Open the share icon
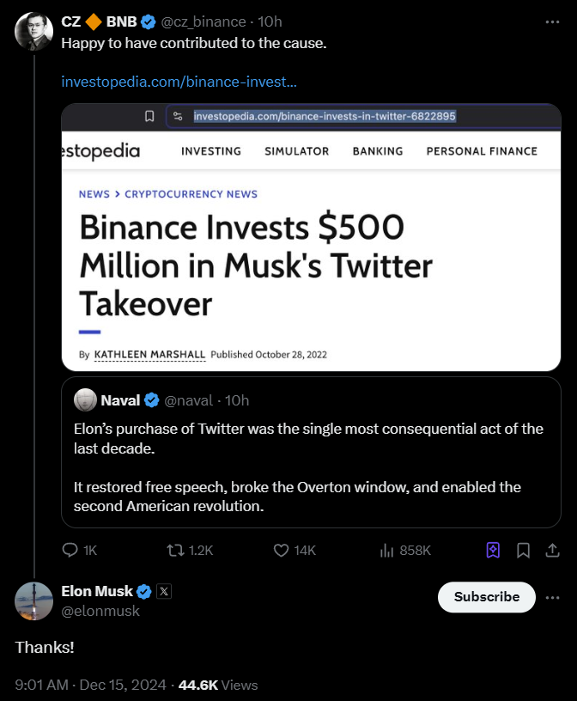 (553, 551)
